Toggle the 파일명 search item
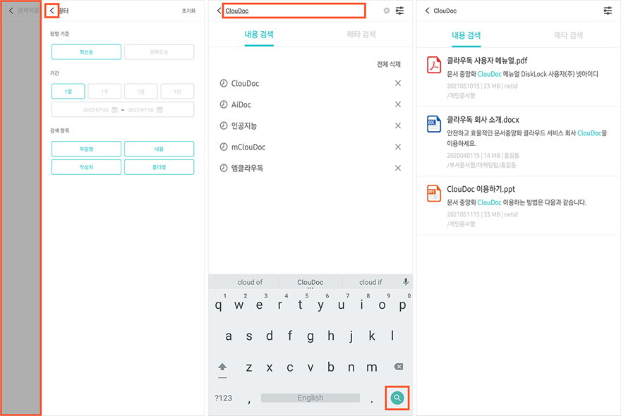This screenshot has width=621, height=416. coord(86,149)
